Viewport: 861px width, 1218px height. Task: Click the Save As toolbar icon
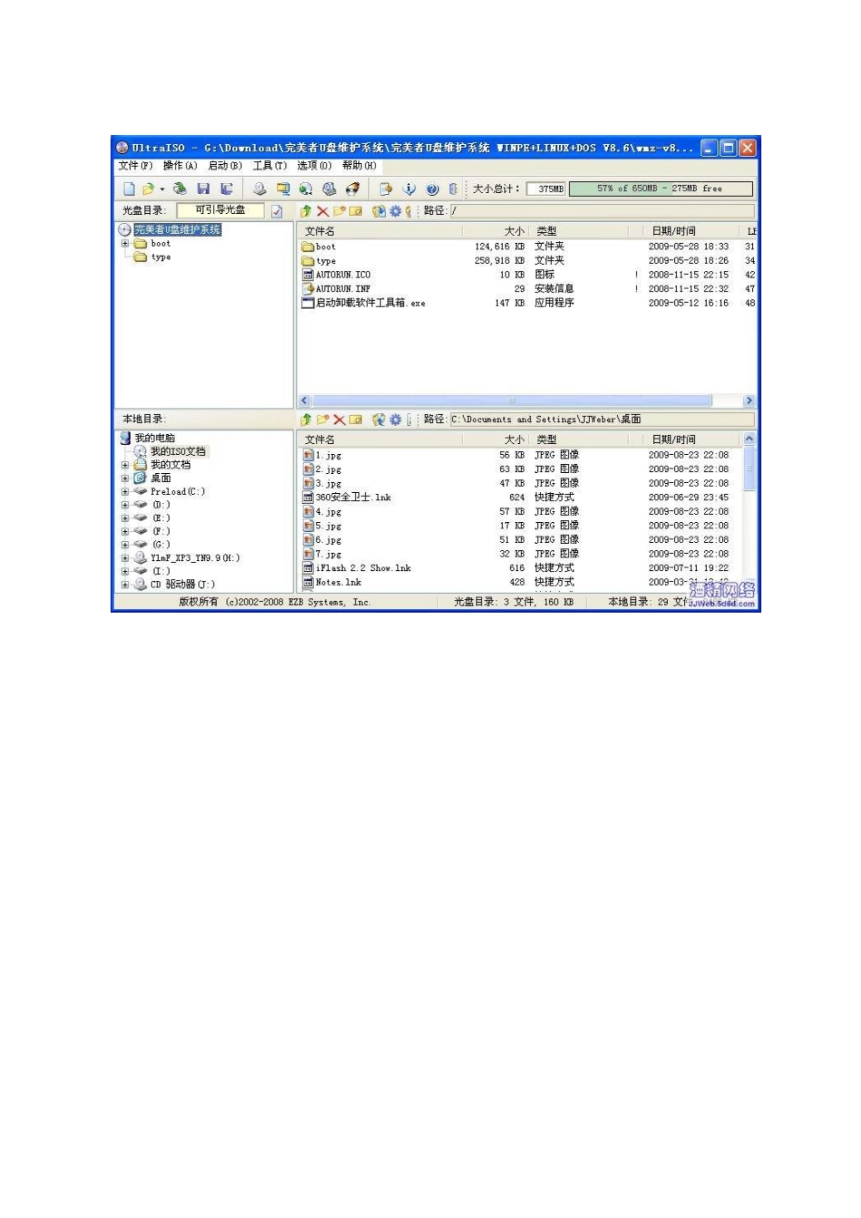coord(227,188)
